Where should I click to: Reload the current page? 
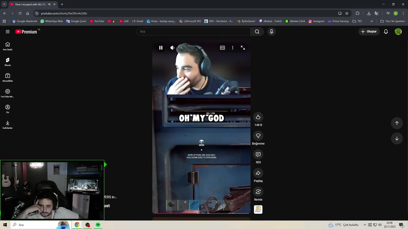20,13
